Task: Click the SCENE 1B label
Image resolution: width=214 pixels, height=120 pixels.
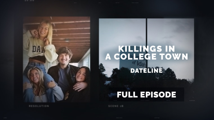Action: click(x=116, y=106)
